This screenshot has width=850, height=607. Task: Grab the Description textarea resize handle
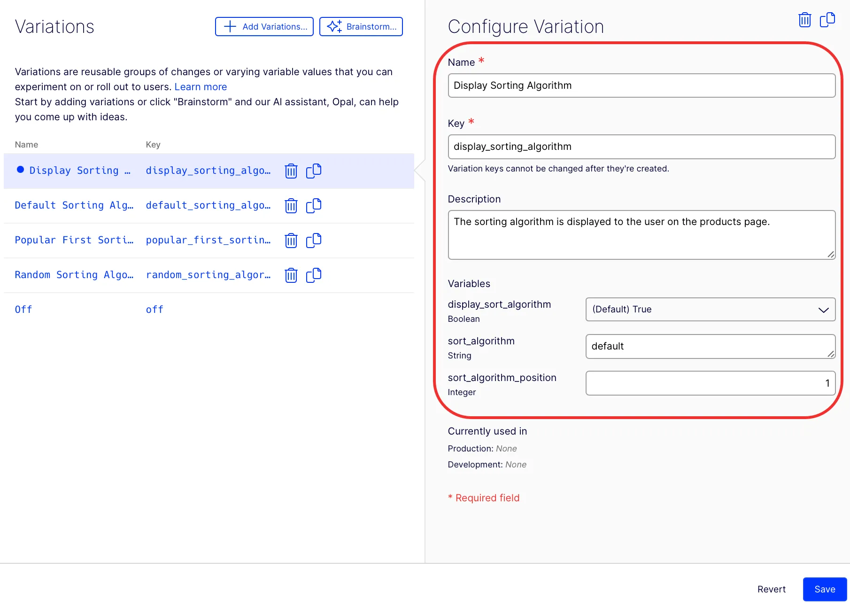[831, 255]
